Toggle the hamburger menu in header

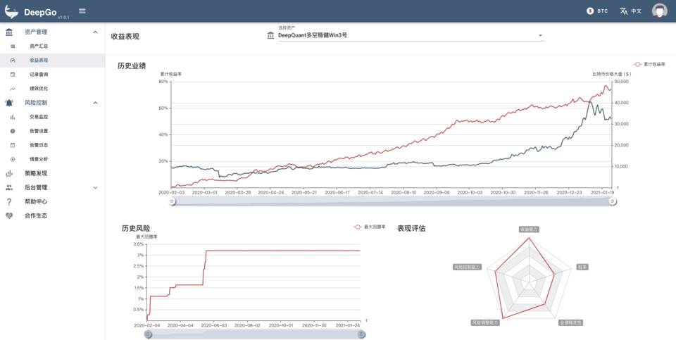tap(82, 11)
